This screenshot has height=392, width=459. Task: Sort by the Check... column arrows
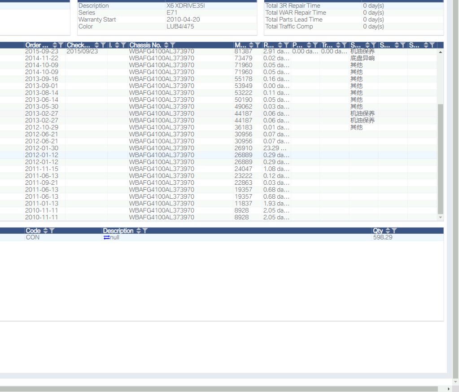click(x=97, y=45)
